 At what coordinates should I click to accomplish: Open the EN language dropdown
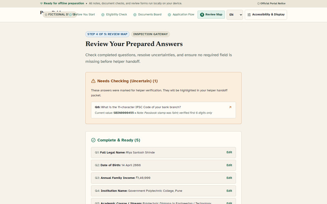pyautogui.click(x=234, y=15)
